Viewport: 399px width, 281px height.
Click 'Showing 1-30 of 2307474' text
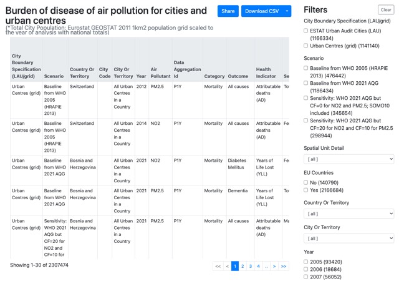[x=39, y=265]
